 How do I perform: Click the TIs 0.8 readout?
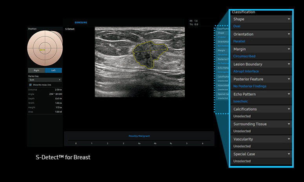tap(194, 24)
